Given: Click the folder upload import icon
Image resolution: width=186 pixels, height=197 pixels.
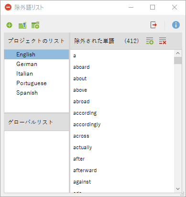Looking at the screenshot, I should click(x=22, y=25).
